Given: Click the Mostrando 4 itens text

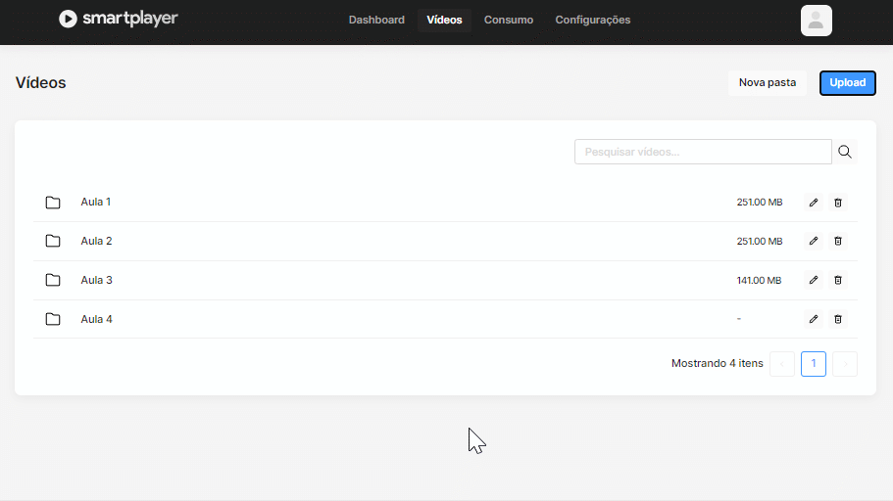Looking at the screenshot, I should (717, 363).
